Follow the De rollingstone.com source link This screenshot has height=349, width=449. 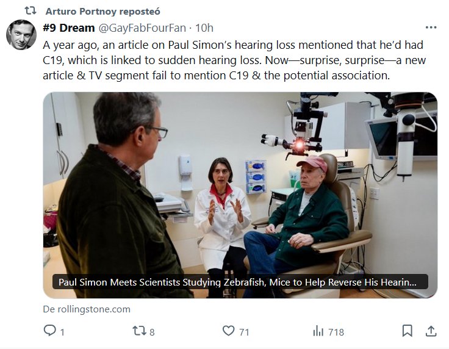[86, 309]
